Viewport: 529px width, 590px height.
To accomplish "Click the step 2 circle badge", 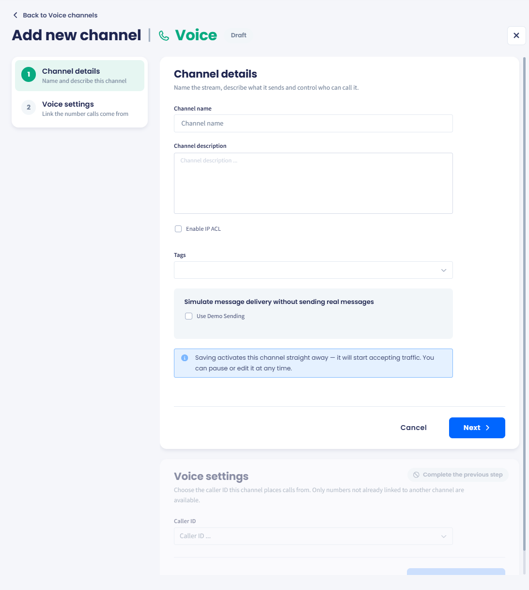I will [x=29, y=107].
